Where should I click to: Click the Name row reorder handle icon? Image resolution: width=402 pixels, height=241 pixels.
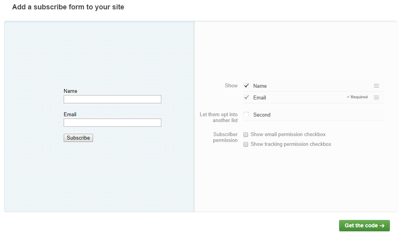tap(376, 86)
